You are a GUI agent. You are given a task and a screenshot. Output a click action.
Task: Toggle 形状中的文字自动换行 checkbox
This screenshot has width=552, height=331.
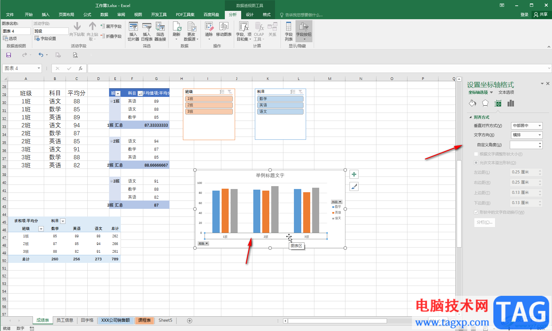pyautogui.click(x=476, y=212)
